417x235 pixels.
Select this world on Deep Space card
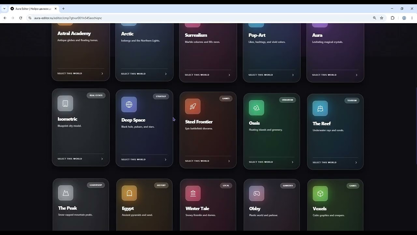point(134,160)
